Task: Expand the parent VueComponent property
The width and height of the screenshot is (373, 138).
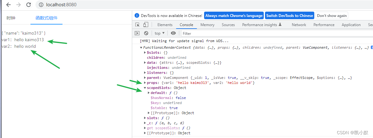Action: point(145,78)
